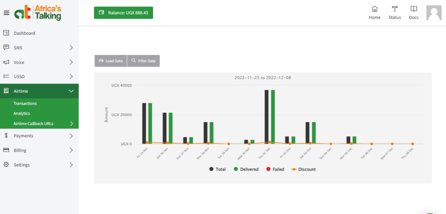Toggle the Total series in the legend

coord(216,169)
